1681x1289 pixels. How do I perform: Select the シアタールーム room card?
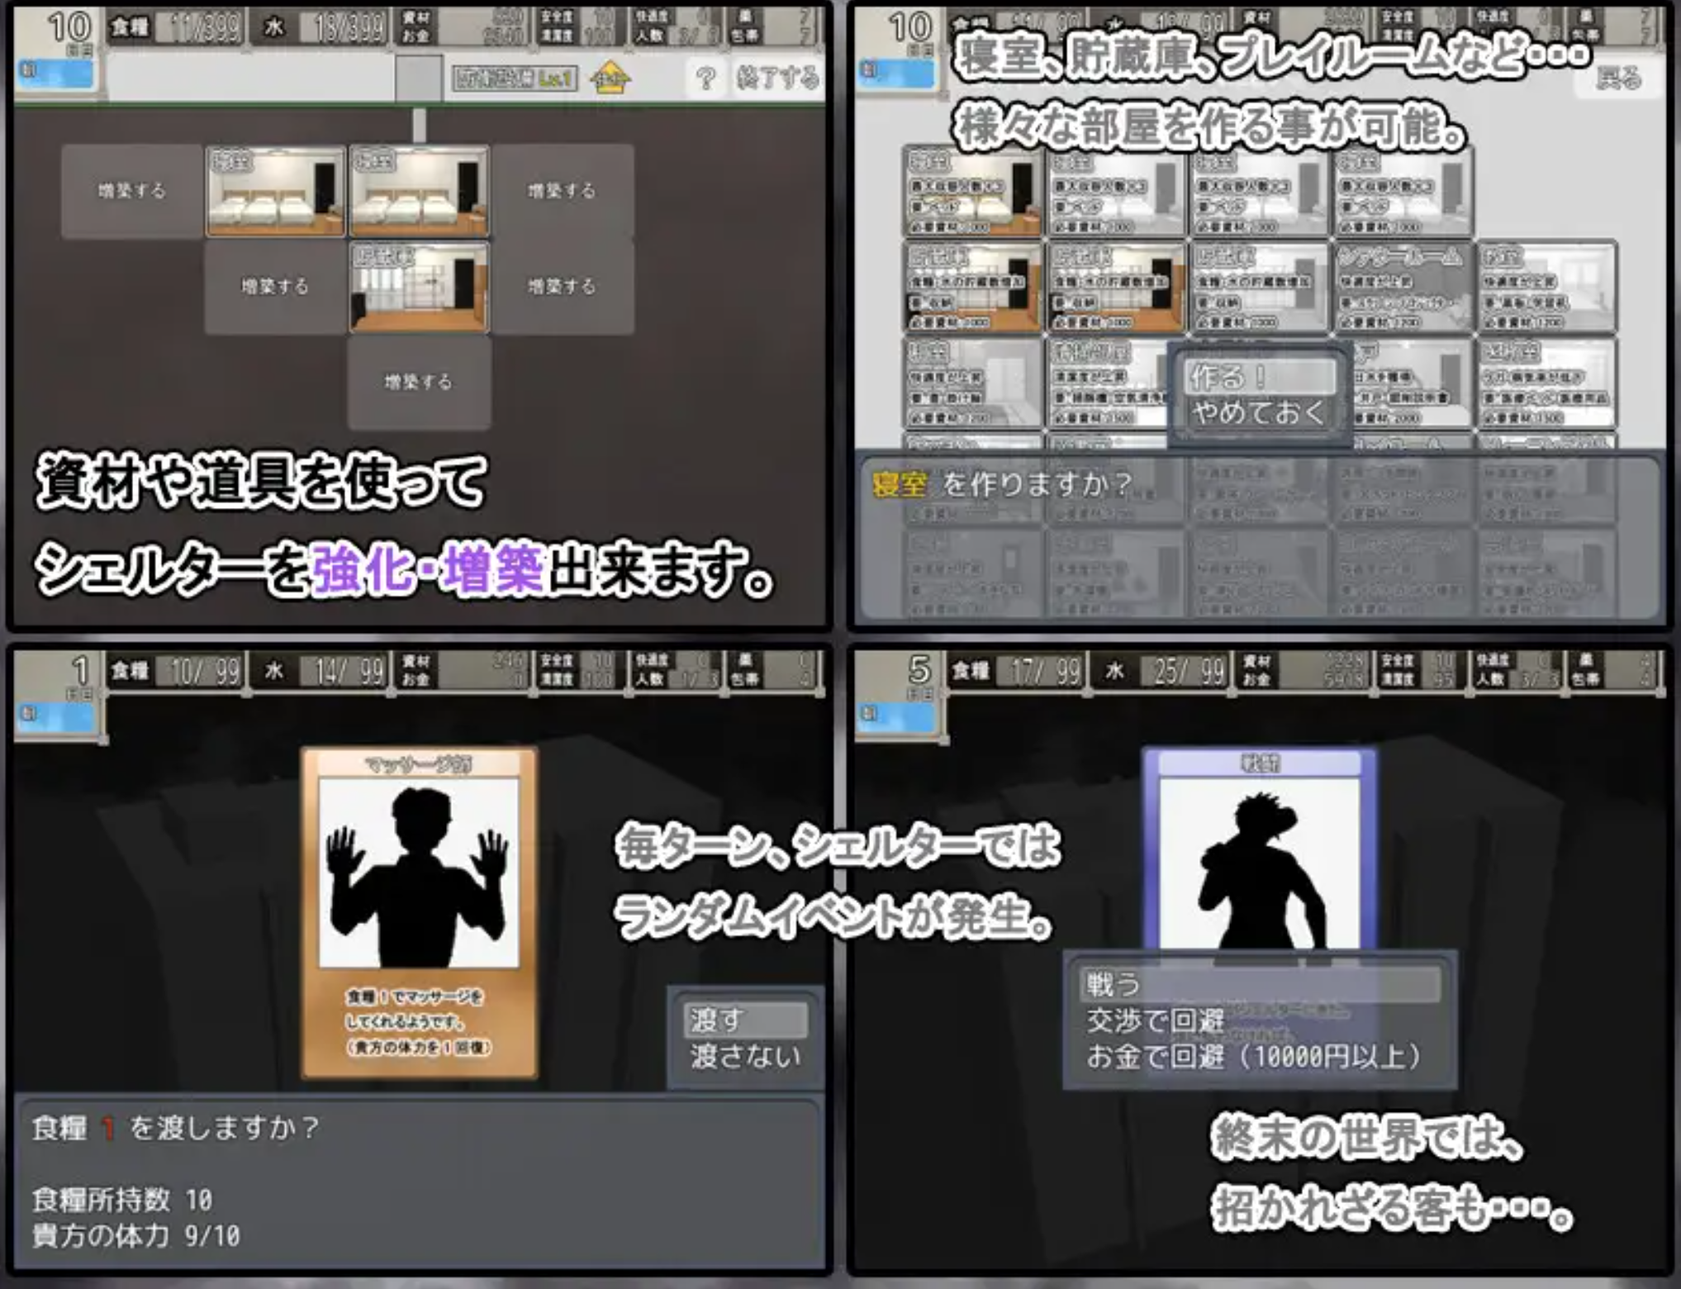(1403, 287)
